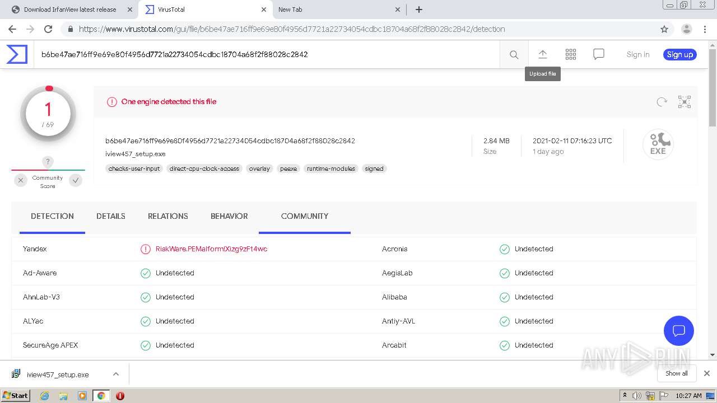717x403 pixels.
Task: Open a new tab with plus button
Action: (418, 10)
